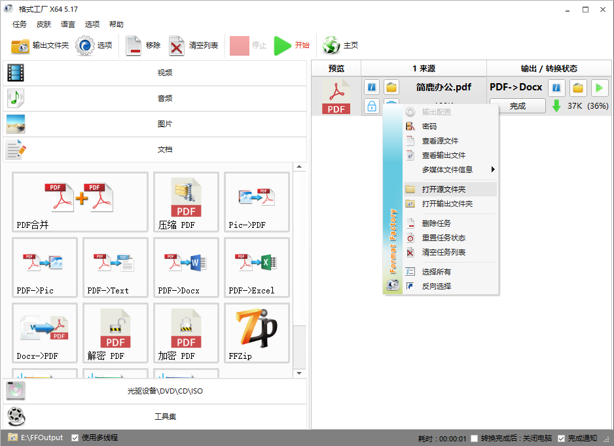Expand the 多媒体文件信息 submenu
614x446 pixels.
click(450, 170)
